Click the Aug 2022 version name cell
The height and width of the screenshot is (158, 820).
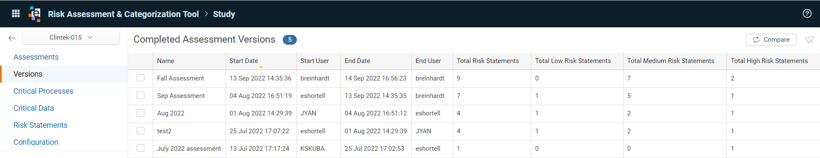(189, 113)
